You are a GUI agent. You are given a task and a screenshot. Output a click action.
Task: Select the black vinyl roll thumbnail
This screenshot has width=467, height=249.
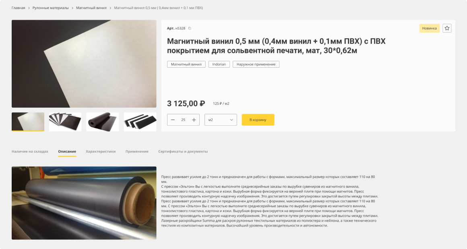pyautogui.click(x=102, y=122)
